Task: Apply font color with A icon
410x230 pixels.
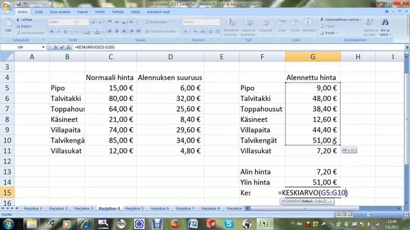Action: tap(97, 32)
